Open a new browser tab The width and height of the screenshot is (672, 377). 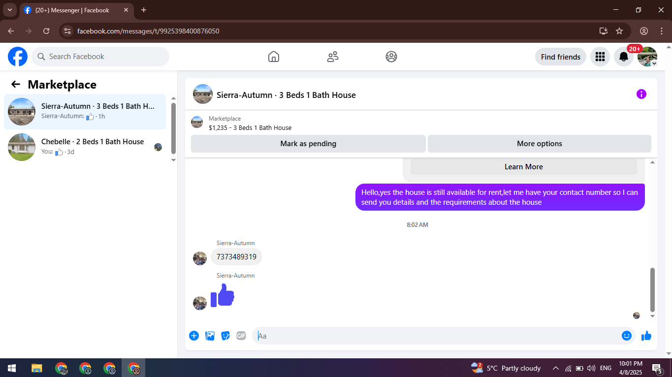point(144,10)
